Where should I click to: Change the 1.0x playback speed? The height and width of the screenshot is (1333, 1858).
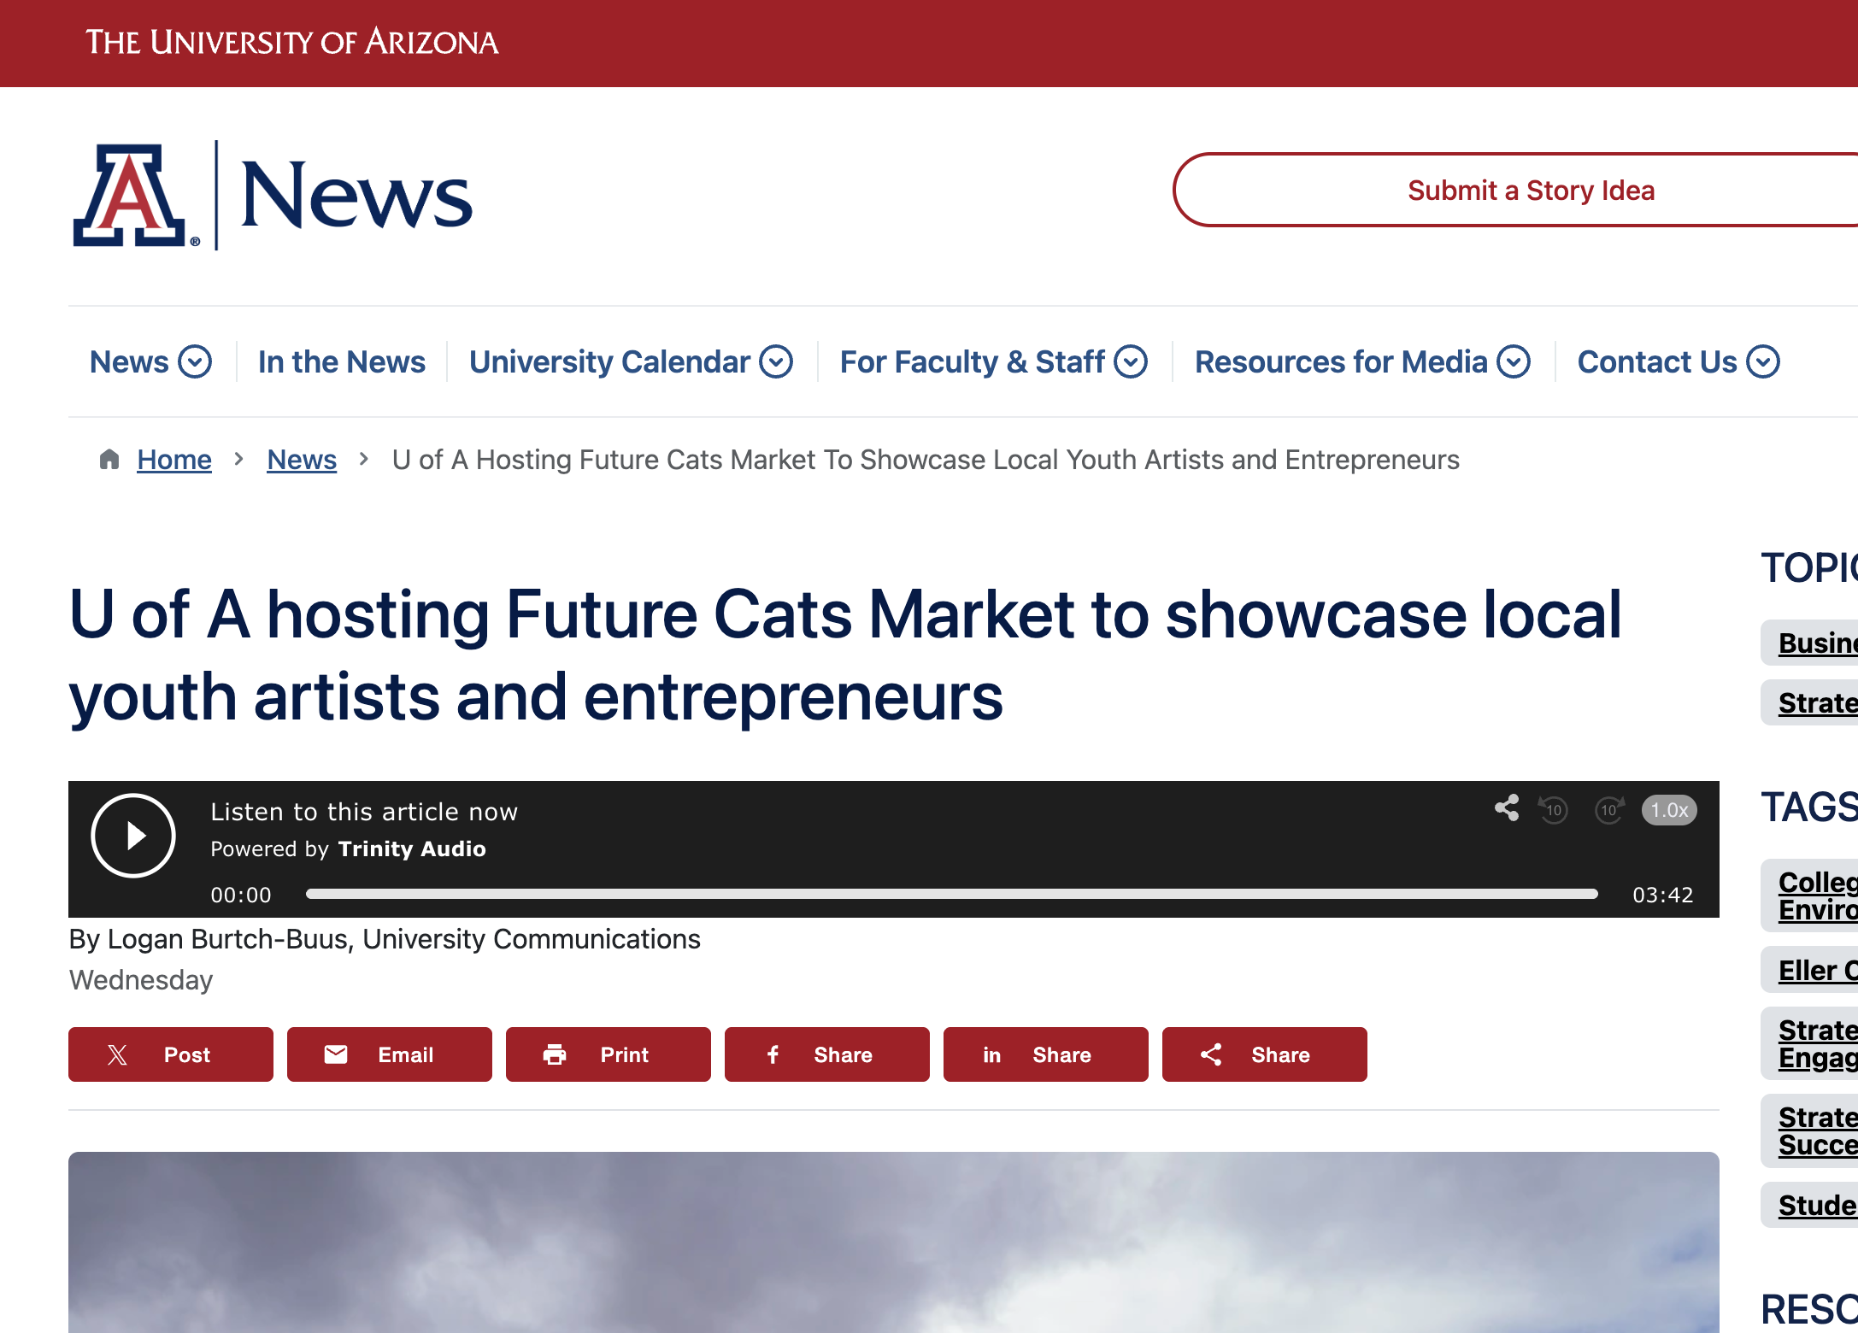(1668, 810)
